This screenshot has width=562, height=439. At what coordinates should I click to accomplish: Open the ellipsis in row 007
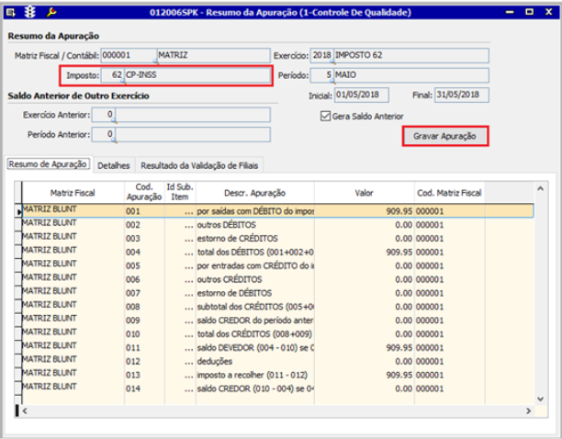point(189,293)
